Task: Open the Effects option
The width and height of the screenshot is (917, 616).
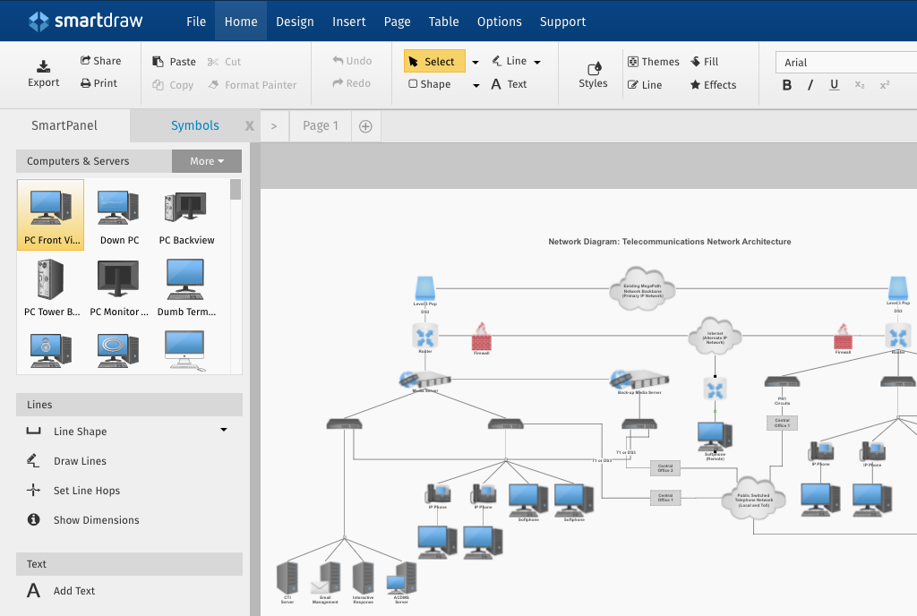Action: pos(713,85)
